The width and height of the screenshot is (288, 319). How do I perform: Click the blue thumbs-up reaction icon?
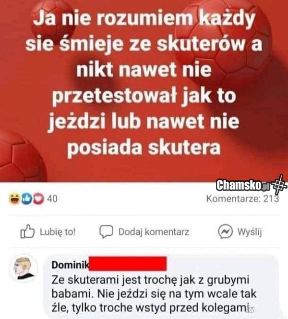[x=27, y=199]
